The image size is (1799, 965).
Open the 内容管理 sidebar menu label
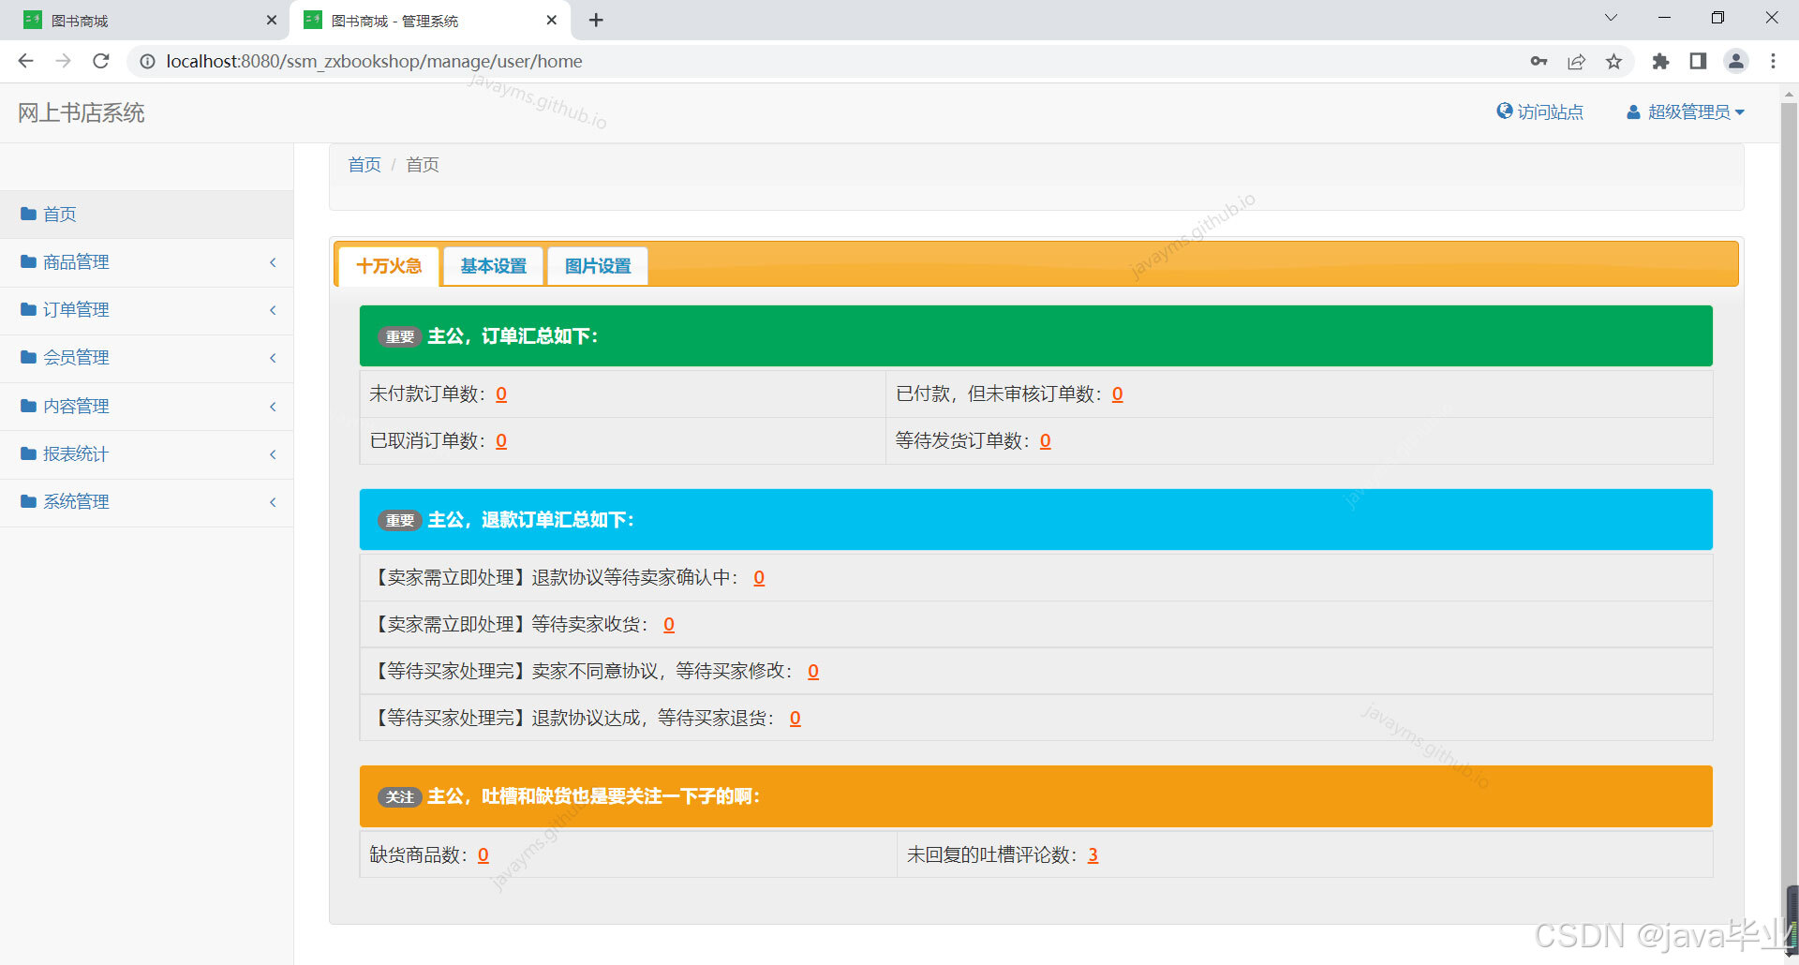coord(76,407)
